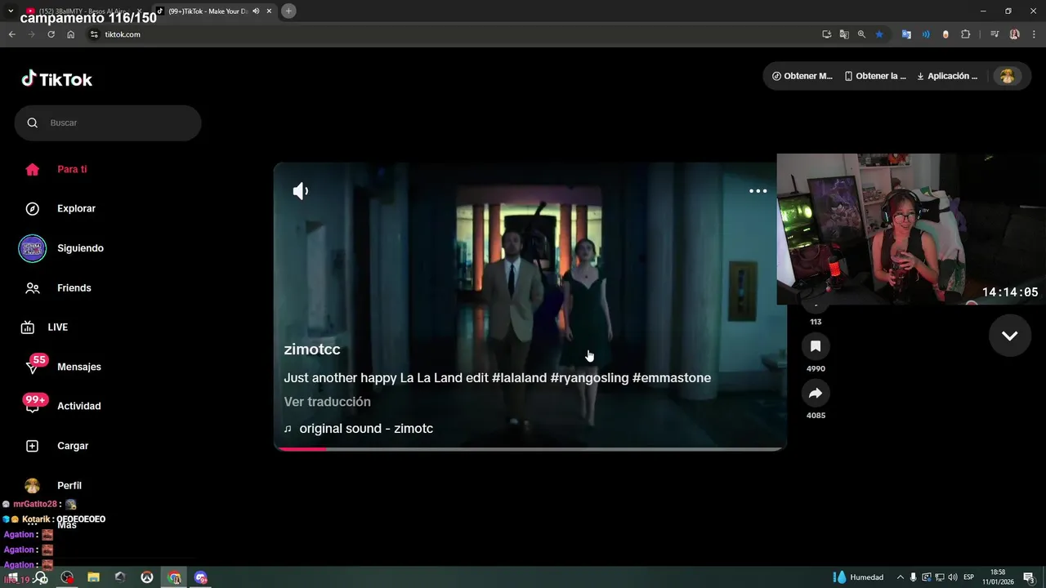Open Chrome's three-dot menu
1046x588 pixels.
[x=1034, y=34]
